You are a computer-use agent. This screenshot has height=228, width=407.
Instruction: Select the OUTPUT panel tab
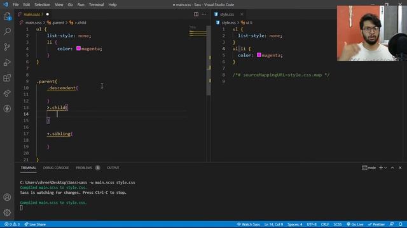113,168
